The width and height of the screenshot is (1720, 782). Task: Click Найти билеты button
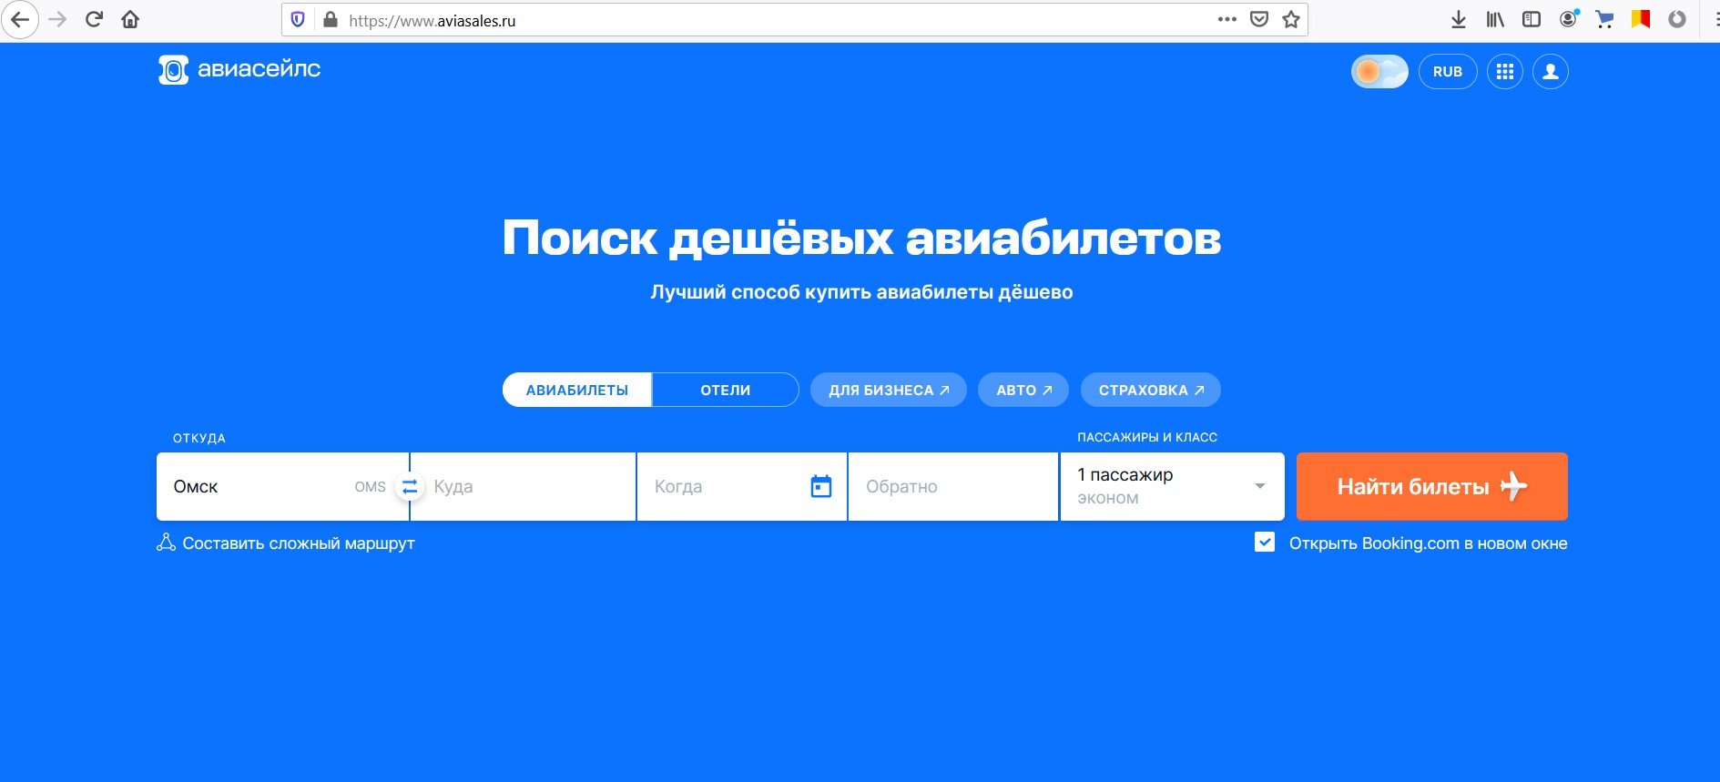tap(1432, 486)
